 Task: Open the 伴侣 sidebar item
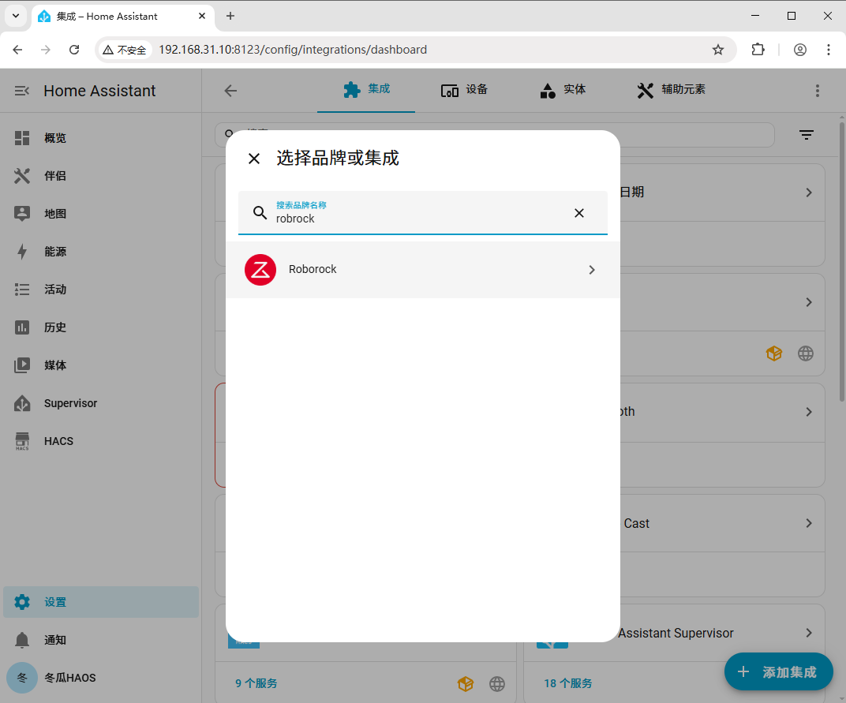tap(101, 176)
